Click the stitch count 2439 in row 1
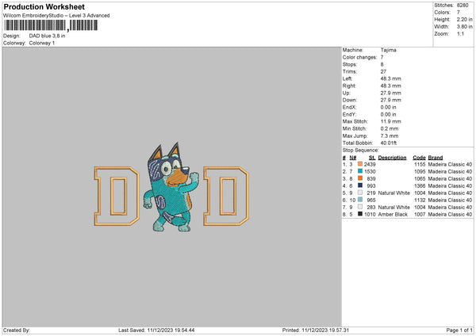Screen dimensions: 476x336 [x=370, y=164]
